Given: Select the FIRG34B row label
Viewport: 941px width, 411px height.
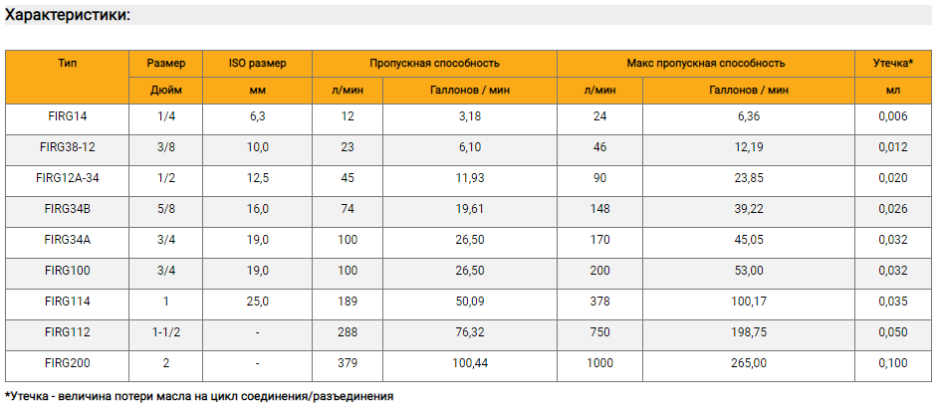Looking at the screenshot, I should click(x=68, y=209).
